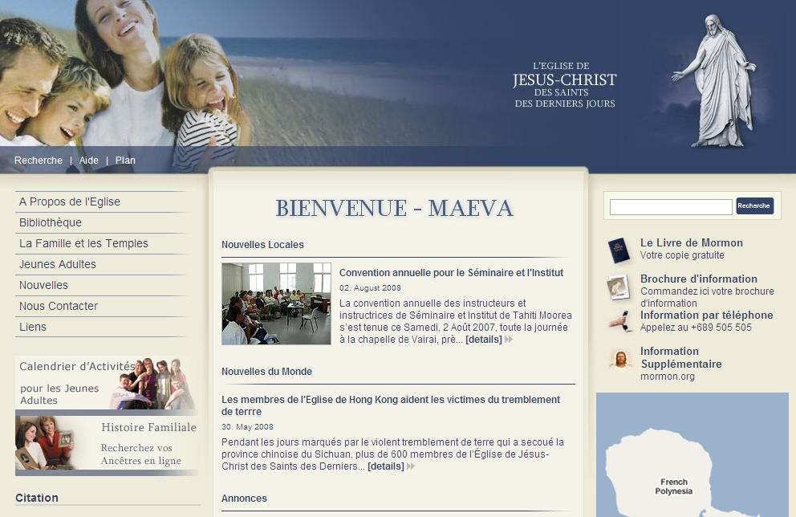Open the Calendrier d'Activités banner
Screen dimensions: 796x517
click(x=106, y=383)
